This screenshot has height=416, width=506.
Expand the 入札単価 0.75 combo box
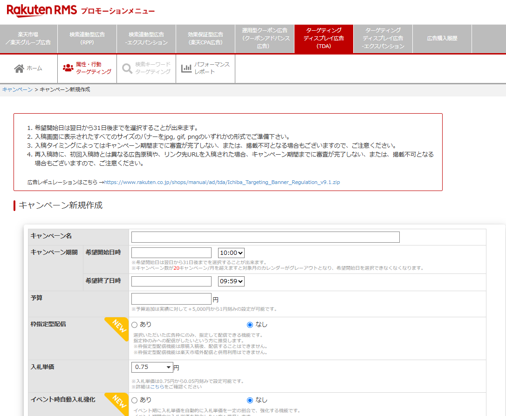point(152,367)
